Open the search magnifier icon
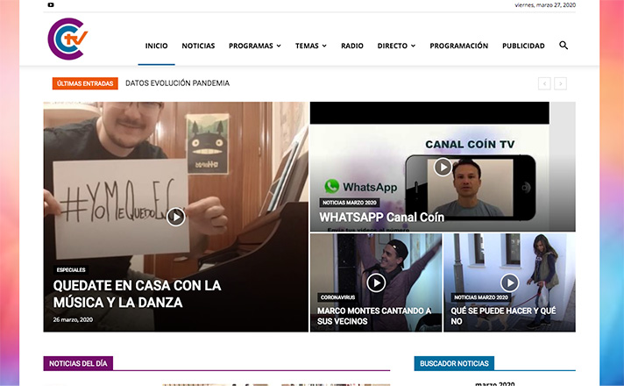 click(x=564, y=45)
